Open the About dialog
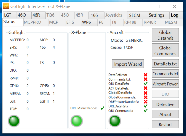The image size is (186, 136). (x=165, y=114)
